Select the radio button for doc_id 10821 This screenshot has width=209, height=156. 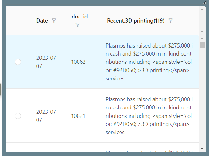pos(18,116)
